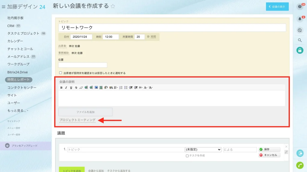
Task: Open ワークグループ in sidebar
Action: (18, 64)
